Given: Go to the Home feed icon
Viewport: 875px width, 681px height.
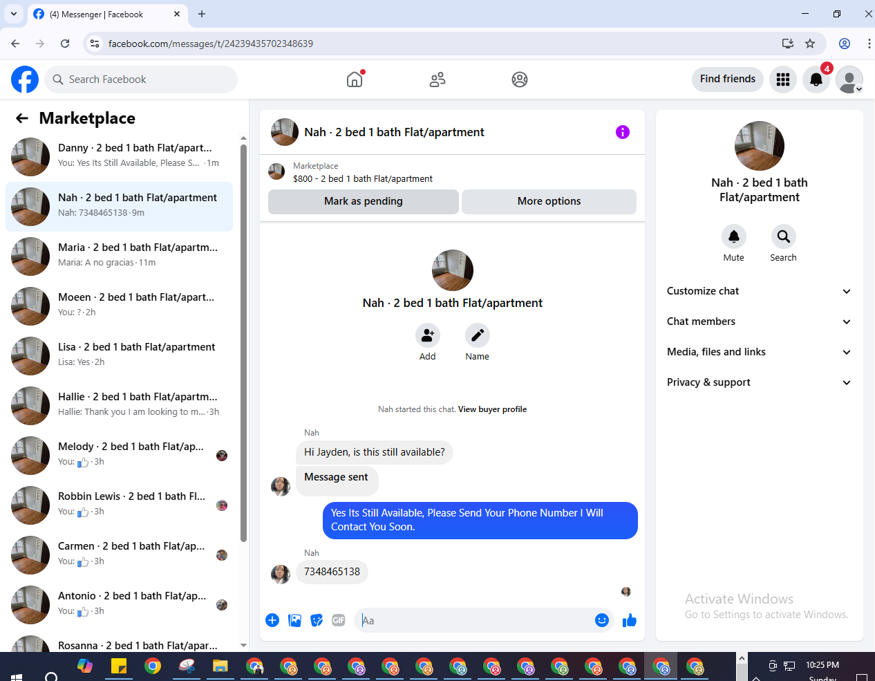Looking at the screenshot, I should (x=355, y=80).
